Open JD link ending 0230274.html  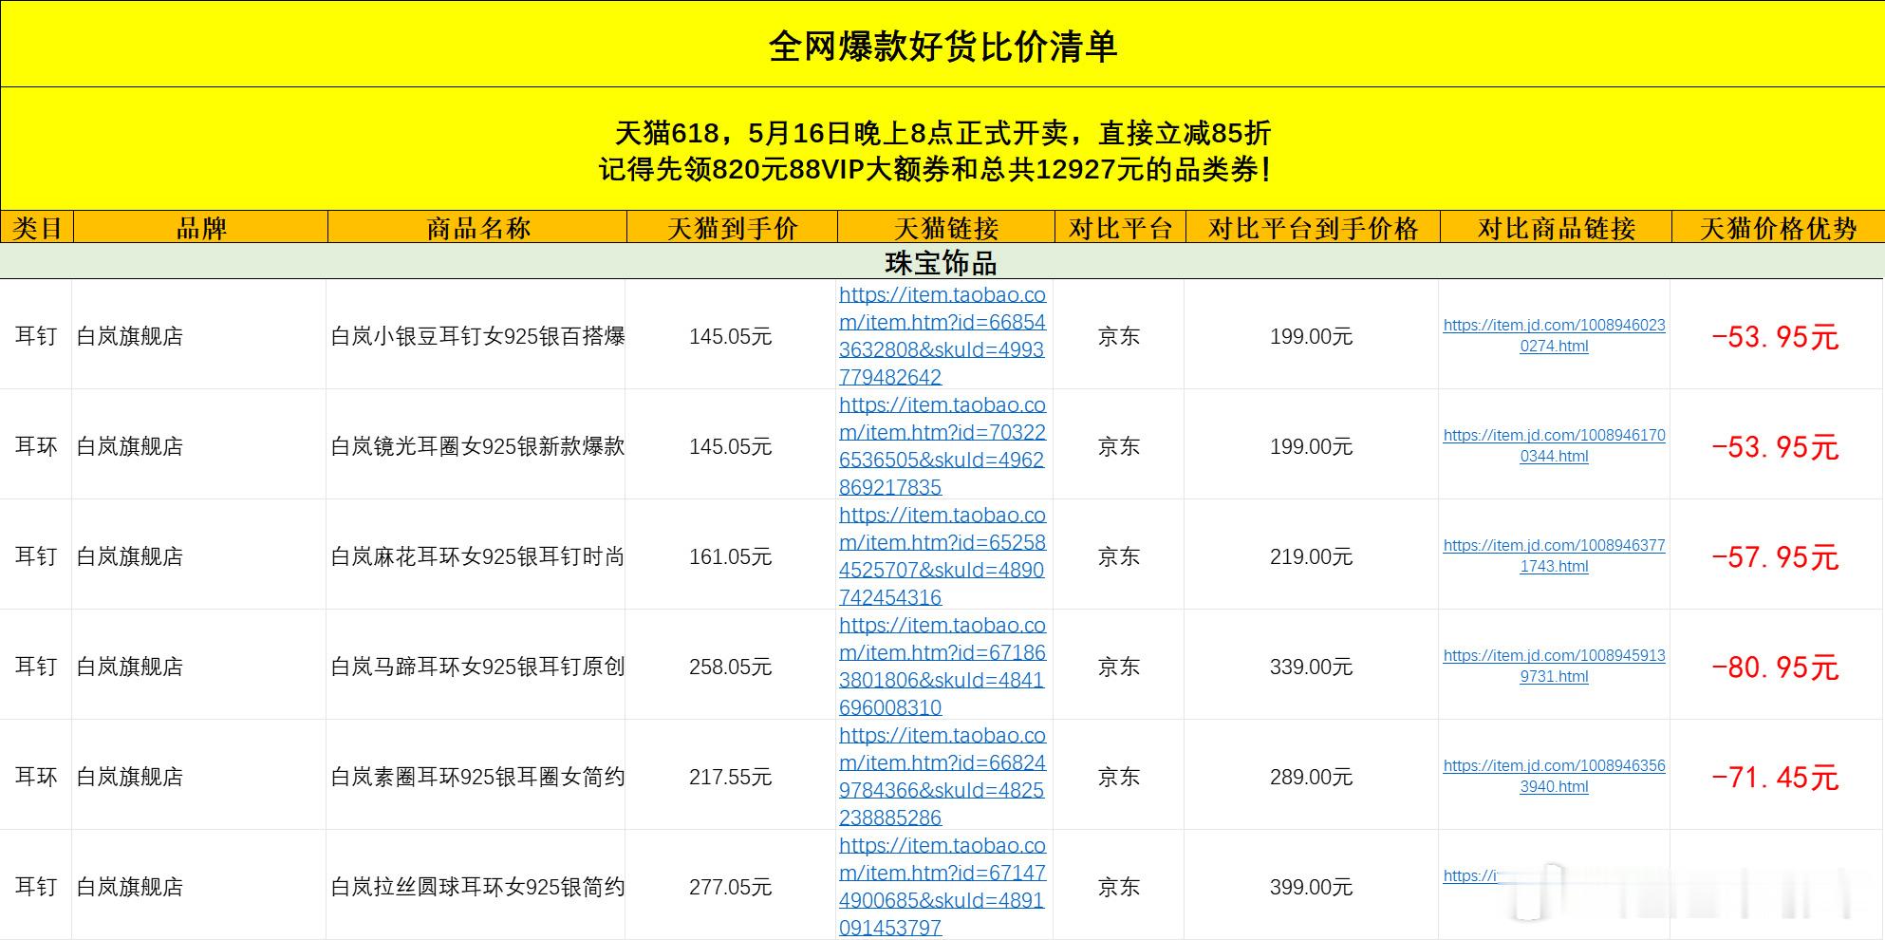[x=1554, y=335]
